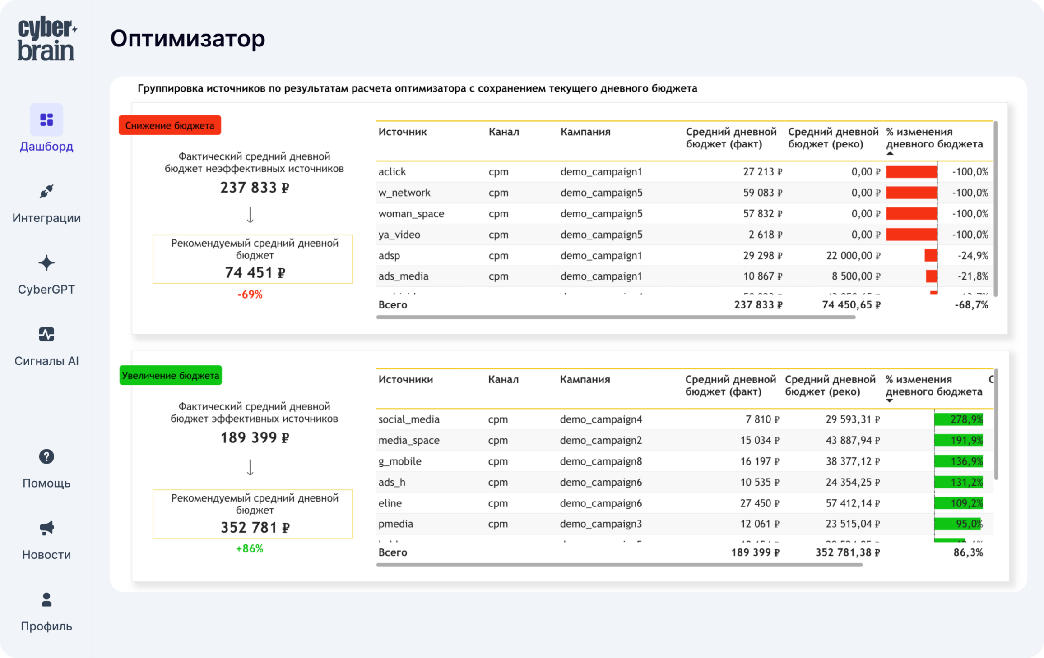Open Сигналы AI via the pulse icon
Screen dimensions: 1044x658
pos(46,334)
